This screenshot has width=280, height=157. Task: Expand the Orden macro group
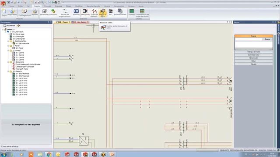point(254,61)
